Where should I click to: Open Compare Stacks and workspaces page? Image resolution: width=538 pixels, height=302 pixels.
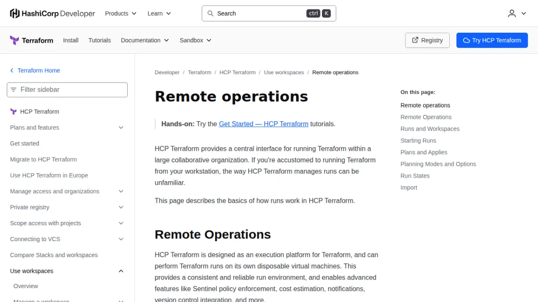[54, 255]
